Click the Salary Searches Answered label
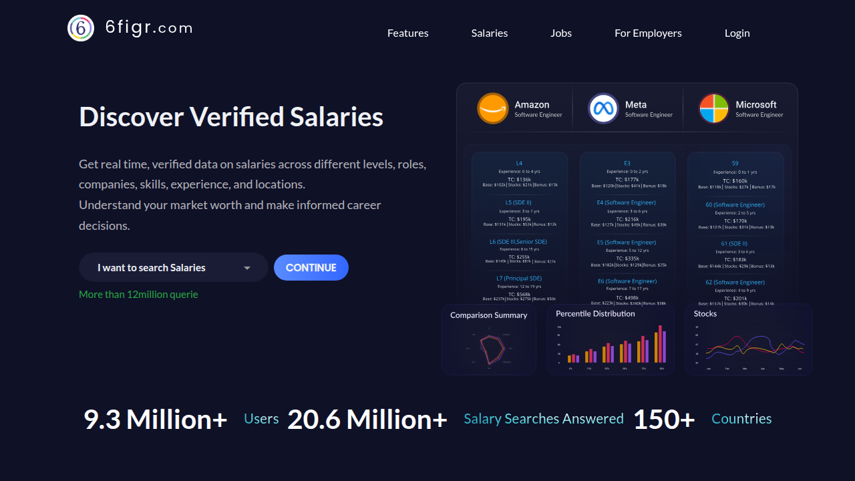855x481 pixels. 544,419
